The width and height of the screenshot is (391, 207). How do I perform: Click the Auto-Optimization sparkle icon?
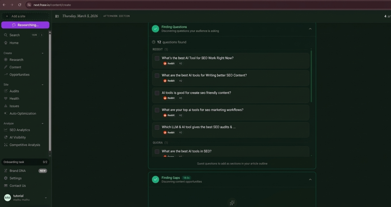6,114
